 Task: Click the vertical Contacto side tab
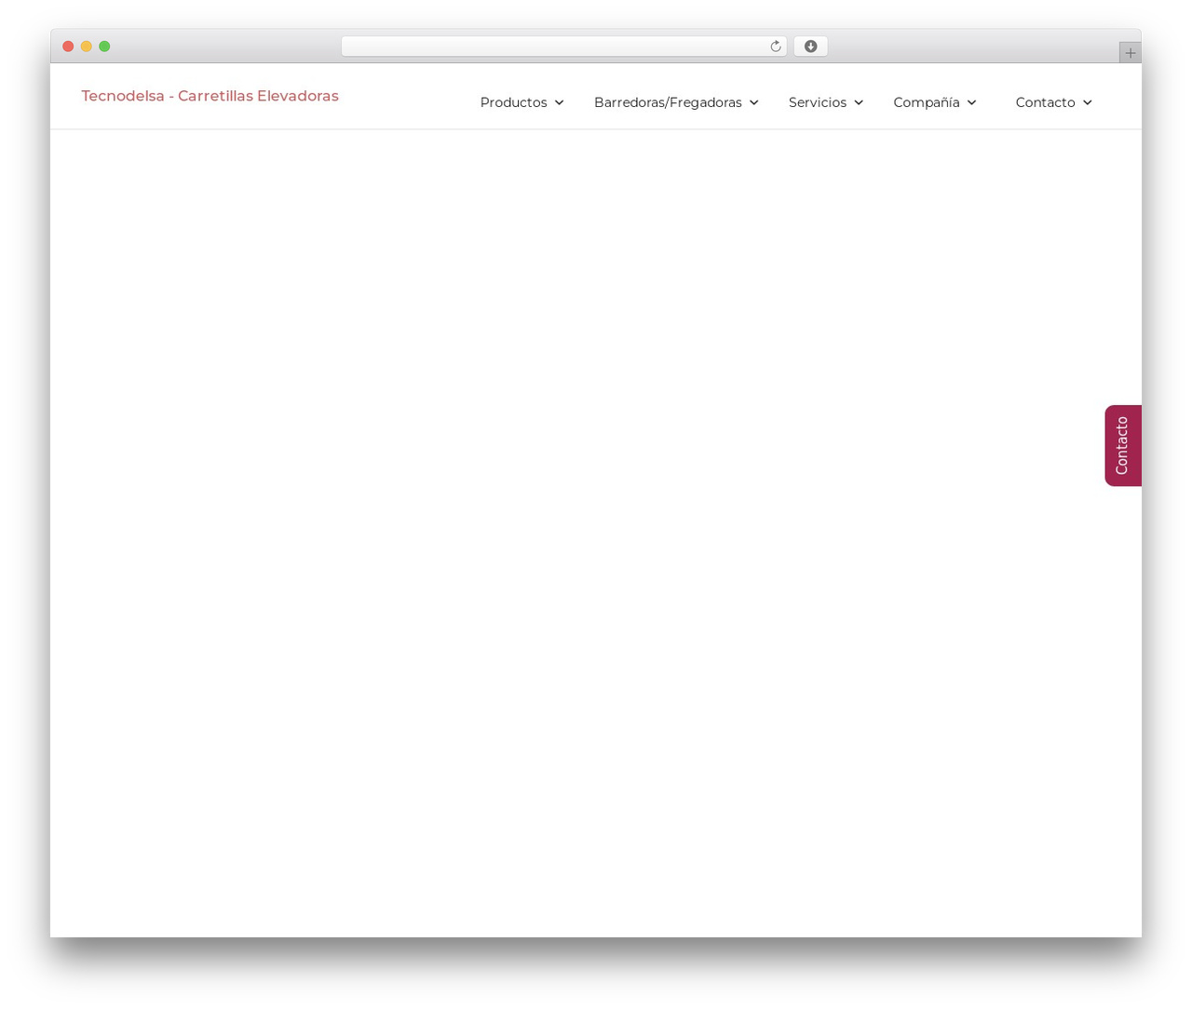pos(1123,446)
